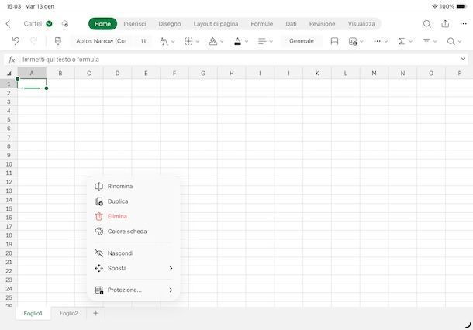Click the formula bar input field
The image size is (473, 330).
point(240,60)
